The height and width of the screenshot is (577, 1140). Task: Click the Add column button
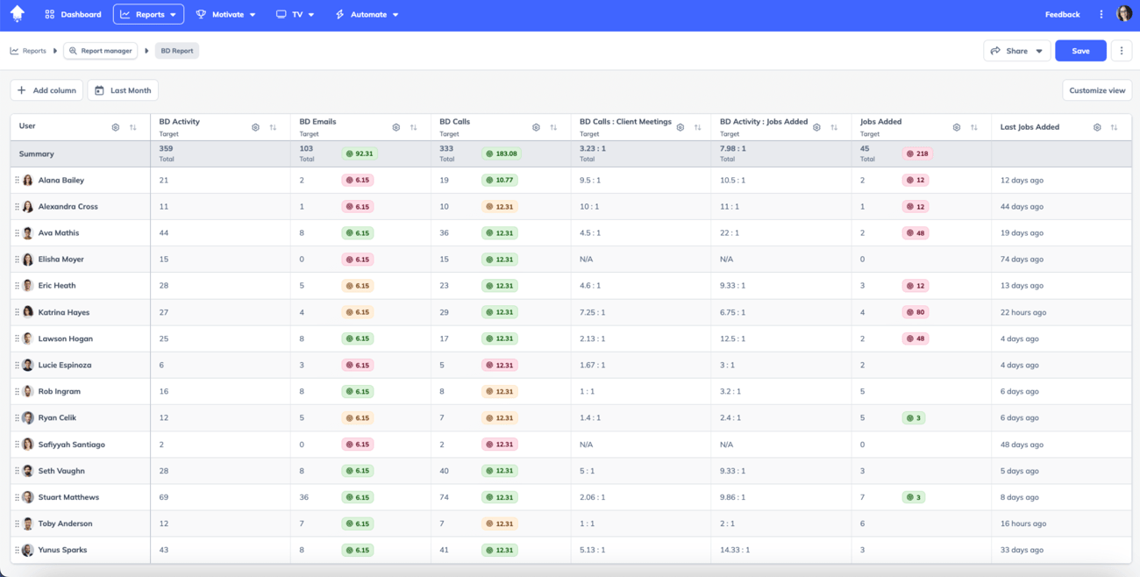pyautogui.click(x=46, y=89)
